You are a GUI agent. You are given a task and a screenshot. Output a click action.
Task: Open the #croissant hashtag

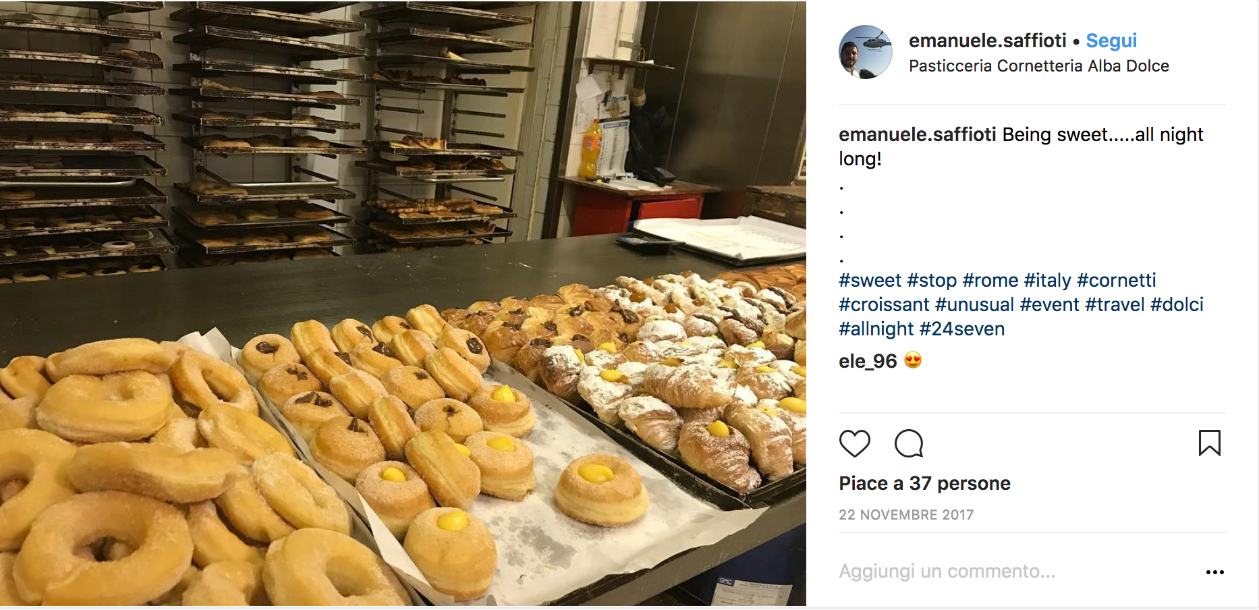point(884,305)
